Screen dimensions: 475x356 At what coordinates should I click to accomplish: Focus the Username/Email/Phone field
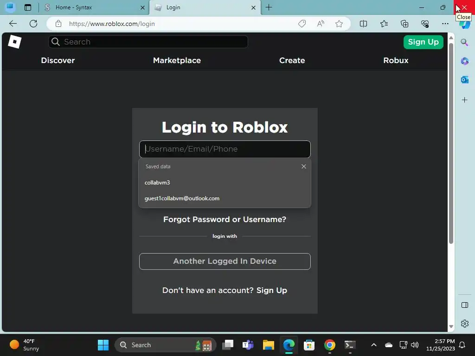225,149
